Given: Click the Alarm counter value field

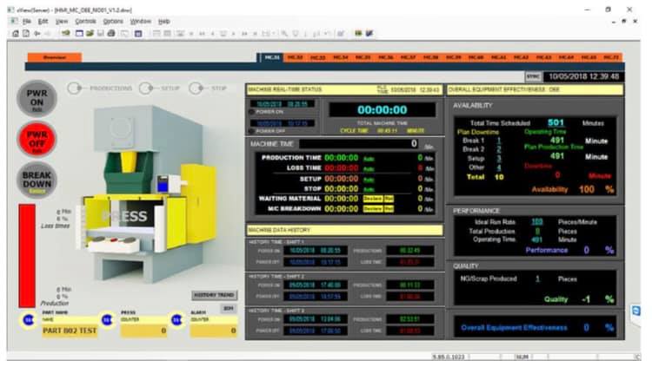Looking at the screenshot, I should pos(214,331).
